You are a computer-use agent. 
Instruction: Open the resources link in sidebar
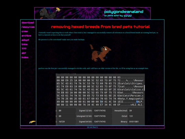coord(28,27)
